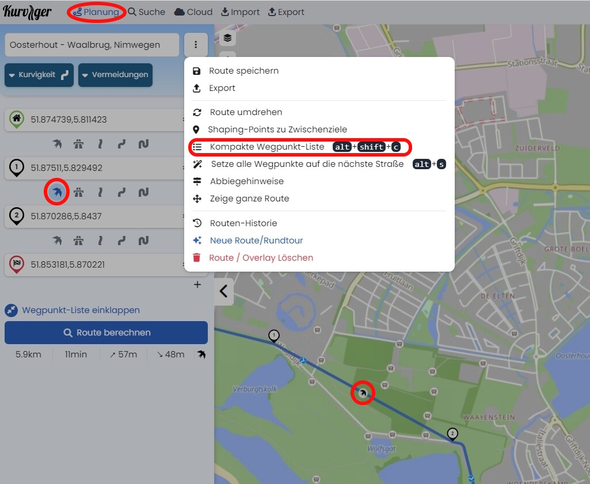Open the Vermeidungen dropdown
This screenshot has height=484, width=590.
point(115,75)
